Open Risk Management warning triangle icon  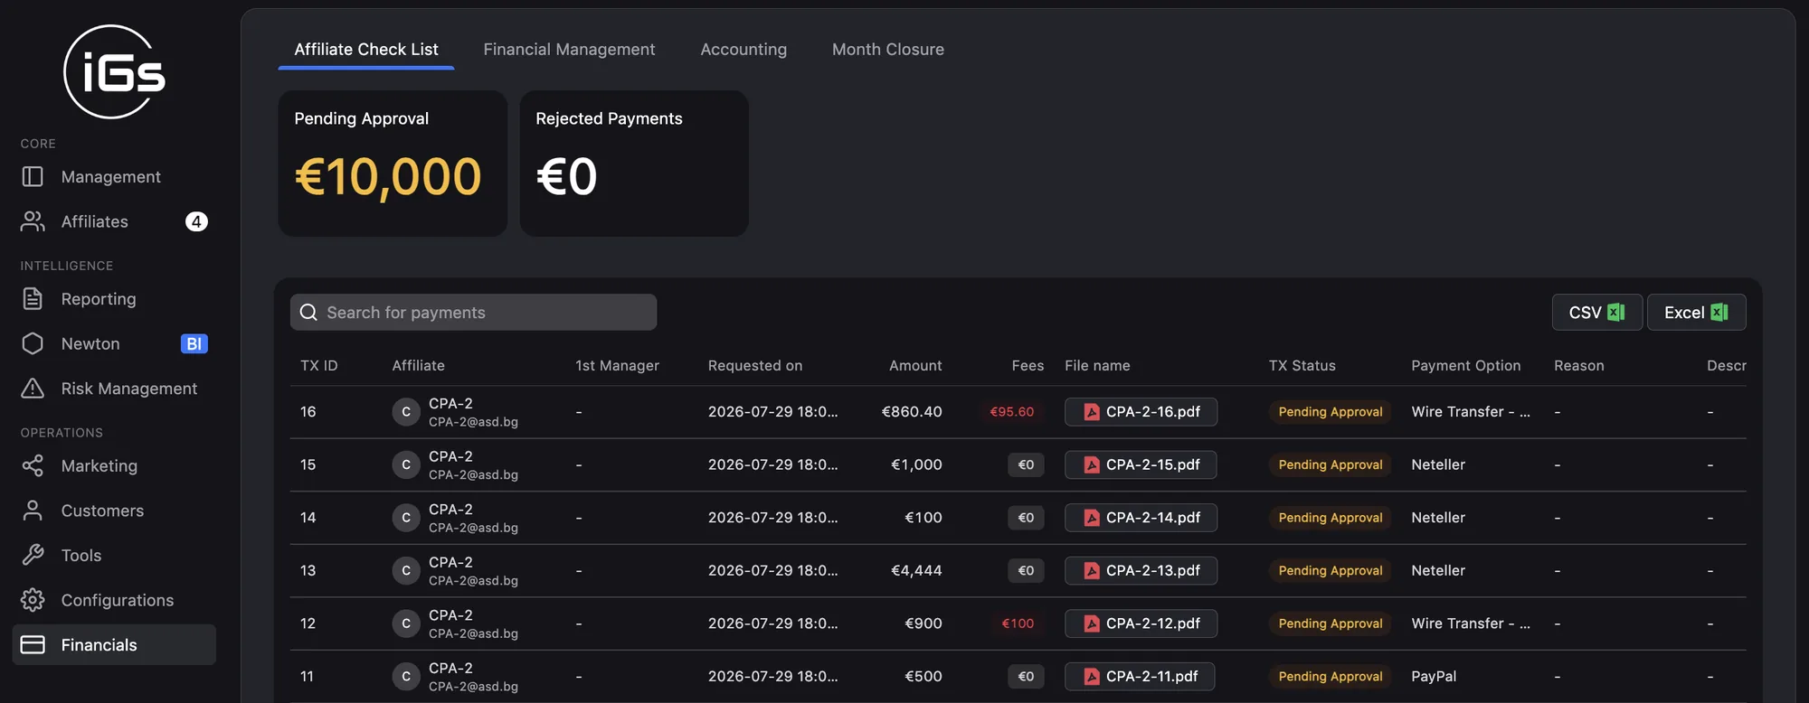click(x=33, y=389)
